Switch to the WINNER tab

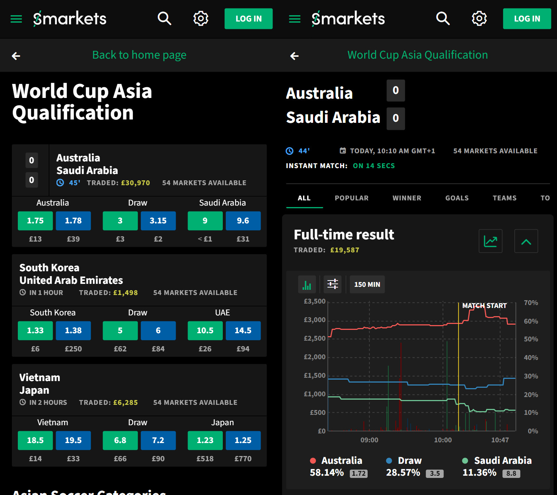tap(407, 198)
